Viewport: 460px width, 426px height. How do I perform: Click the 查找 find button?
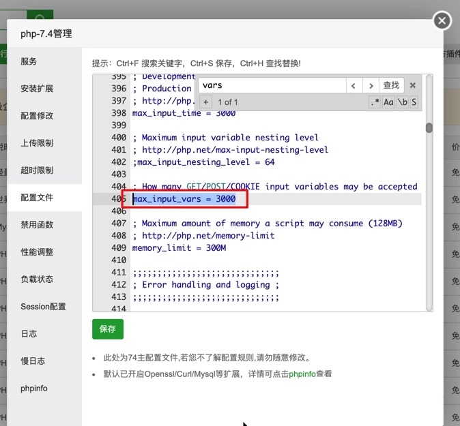[391, 86]
